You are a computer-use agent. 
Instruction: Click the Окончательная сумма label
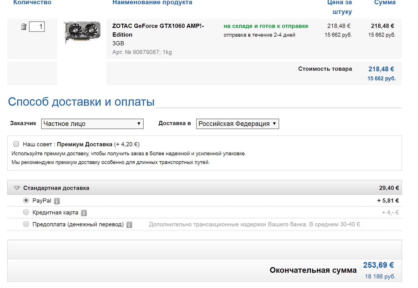pos(313,270)
